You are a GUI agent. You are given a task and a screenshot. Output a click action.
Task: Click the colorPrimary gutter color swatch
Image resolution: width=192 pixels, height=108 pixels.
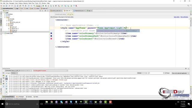click(x=51, y=33)
